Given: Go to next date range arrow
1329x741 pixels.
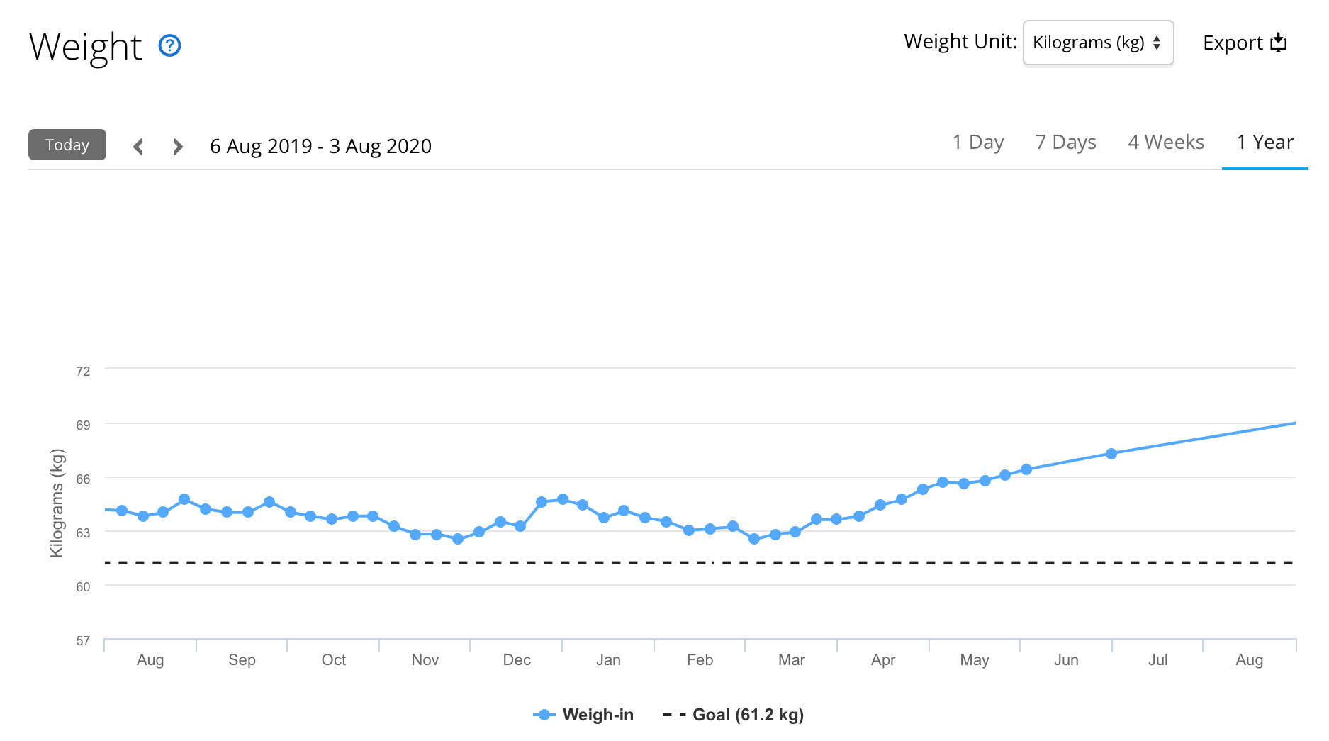Looking at the screenshot, I should click(178, 147).
